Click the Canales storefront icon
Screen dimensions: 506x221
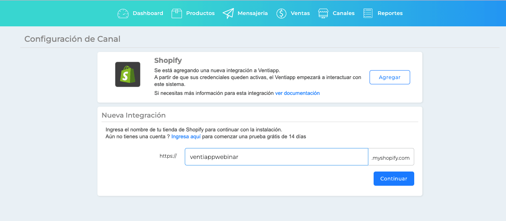[x=323, y=13]
